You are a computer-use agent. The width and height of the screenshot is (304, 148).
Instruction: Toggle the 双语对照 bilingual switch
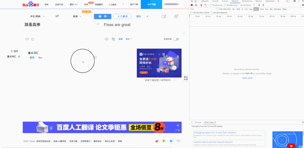pos(176,39)
